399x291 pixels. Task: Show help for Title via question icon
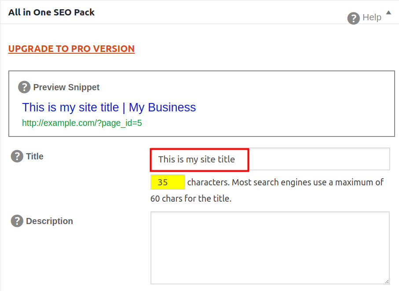[x=17, y=156]
